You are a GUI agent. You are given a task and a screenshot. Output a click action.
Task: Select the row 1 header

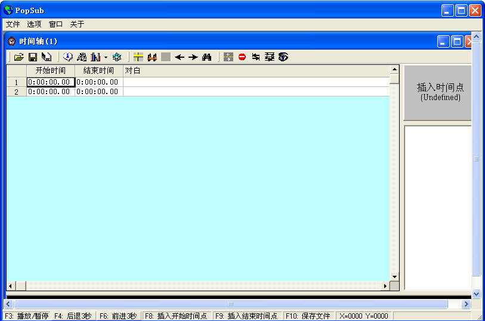tap(16, 82)
